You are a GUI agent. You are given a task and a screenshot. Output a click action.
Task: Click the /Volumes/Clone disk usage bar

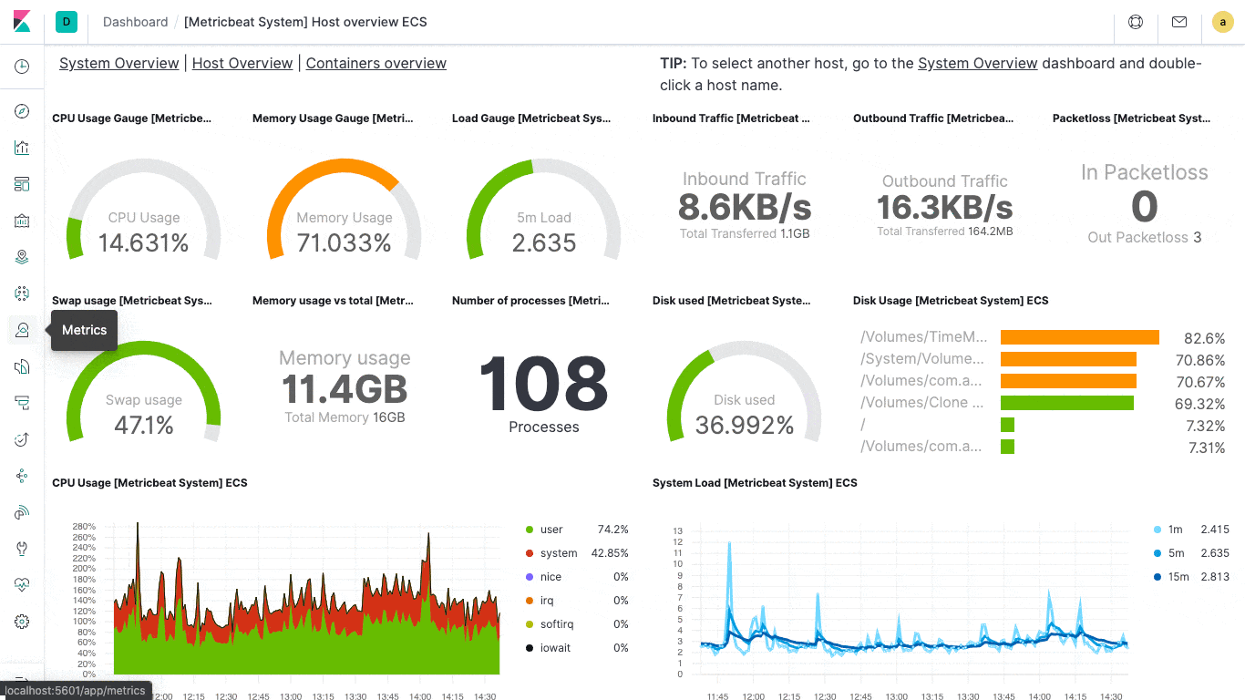1067,403
